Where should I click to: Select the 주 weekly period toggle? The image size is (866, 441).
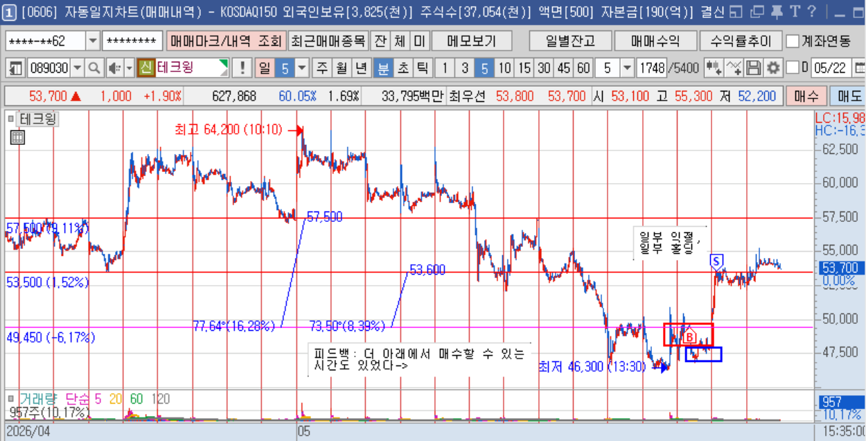322,68
